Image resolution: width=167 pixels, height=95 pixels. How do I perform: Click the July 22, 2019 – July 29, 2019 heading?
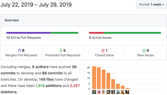[36, 5]
